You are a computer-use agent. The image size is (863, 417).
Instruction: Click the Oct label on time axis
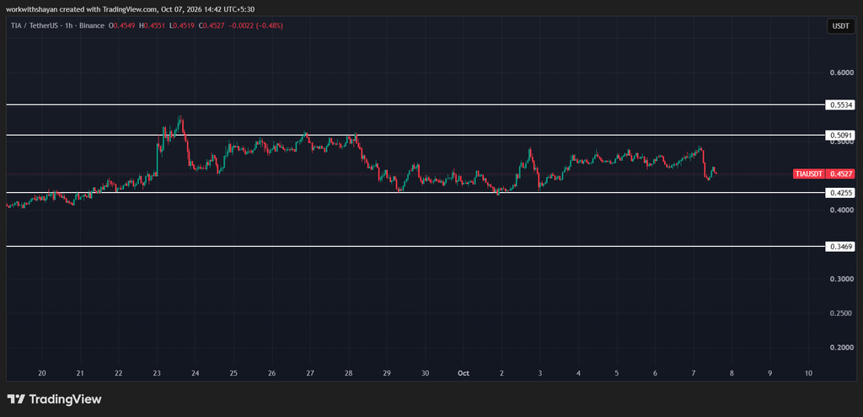pyautogui.click(x=463, y=373)
